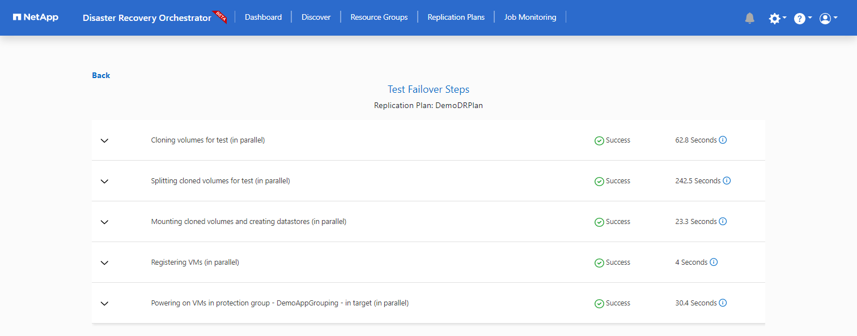
Task: Go to the Dashboard tab
Action: pyautogui.click(x=263, y=18)
